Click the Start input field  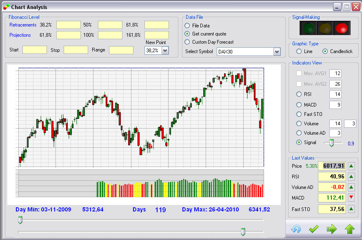point(35,50)
